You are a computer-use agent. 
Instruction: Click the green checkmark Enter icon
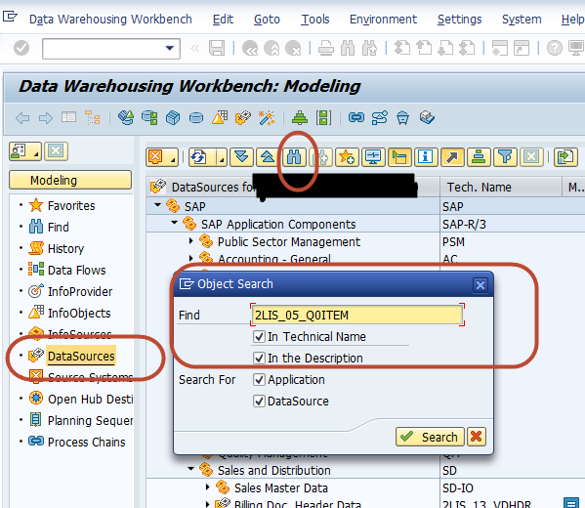(x=21, y=48)
